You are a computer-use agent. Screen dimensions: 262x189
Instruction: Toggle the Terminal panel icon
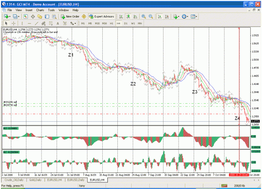click(47, 16)
